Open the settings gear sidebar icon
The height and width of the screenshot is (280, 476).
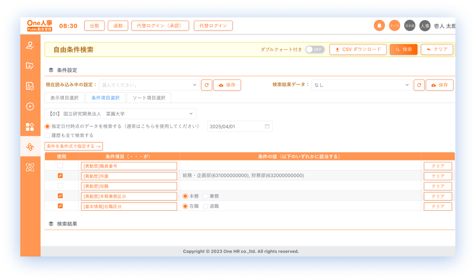[x=30, y=106]
